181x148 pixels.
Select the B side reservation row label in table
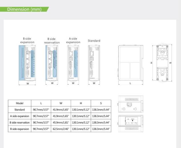19,122
